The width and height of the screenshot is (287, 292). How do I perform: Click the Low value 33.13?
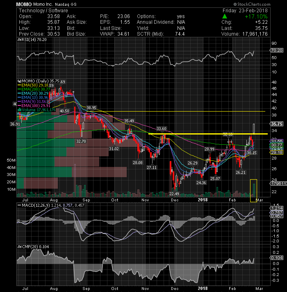pos(53,28)
